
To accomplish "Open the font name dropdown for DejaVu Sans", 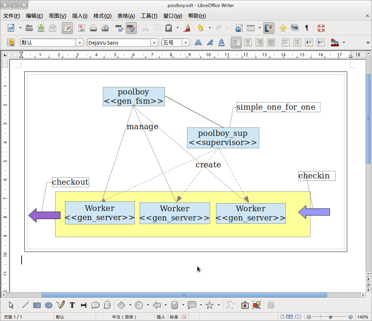I will [x=154, y=43].
